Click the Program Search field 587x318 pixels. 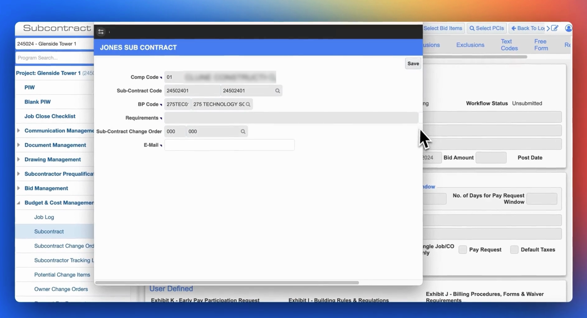[55, 58]
